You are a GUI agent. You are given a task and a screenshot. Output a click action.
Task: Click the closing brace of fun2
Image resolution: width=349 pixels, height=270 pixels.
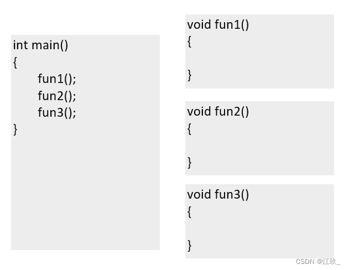[190, 162]
